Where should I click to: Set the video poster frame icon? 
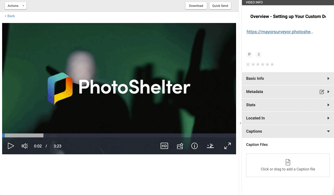(180, 146)
